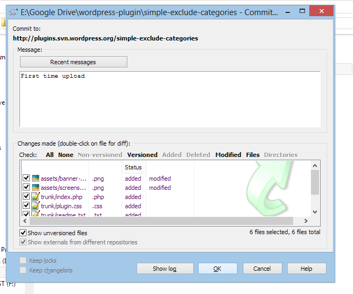Click the Directories check link
Viewport: 353px width, 294px height.
tap(281, 155)
